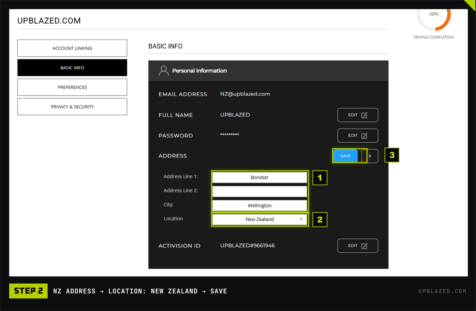Click the FULL NAME label
The height and width of the screenshot is (311, 476).
pos(176,115)
